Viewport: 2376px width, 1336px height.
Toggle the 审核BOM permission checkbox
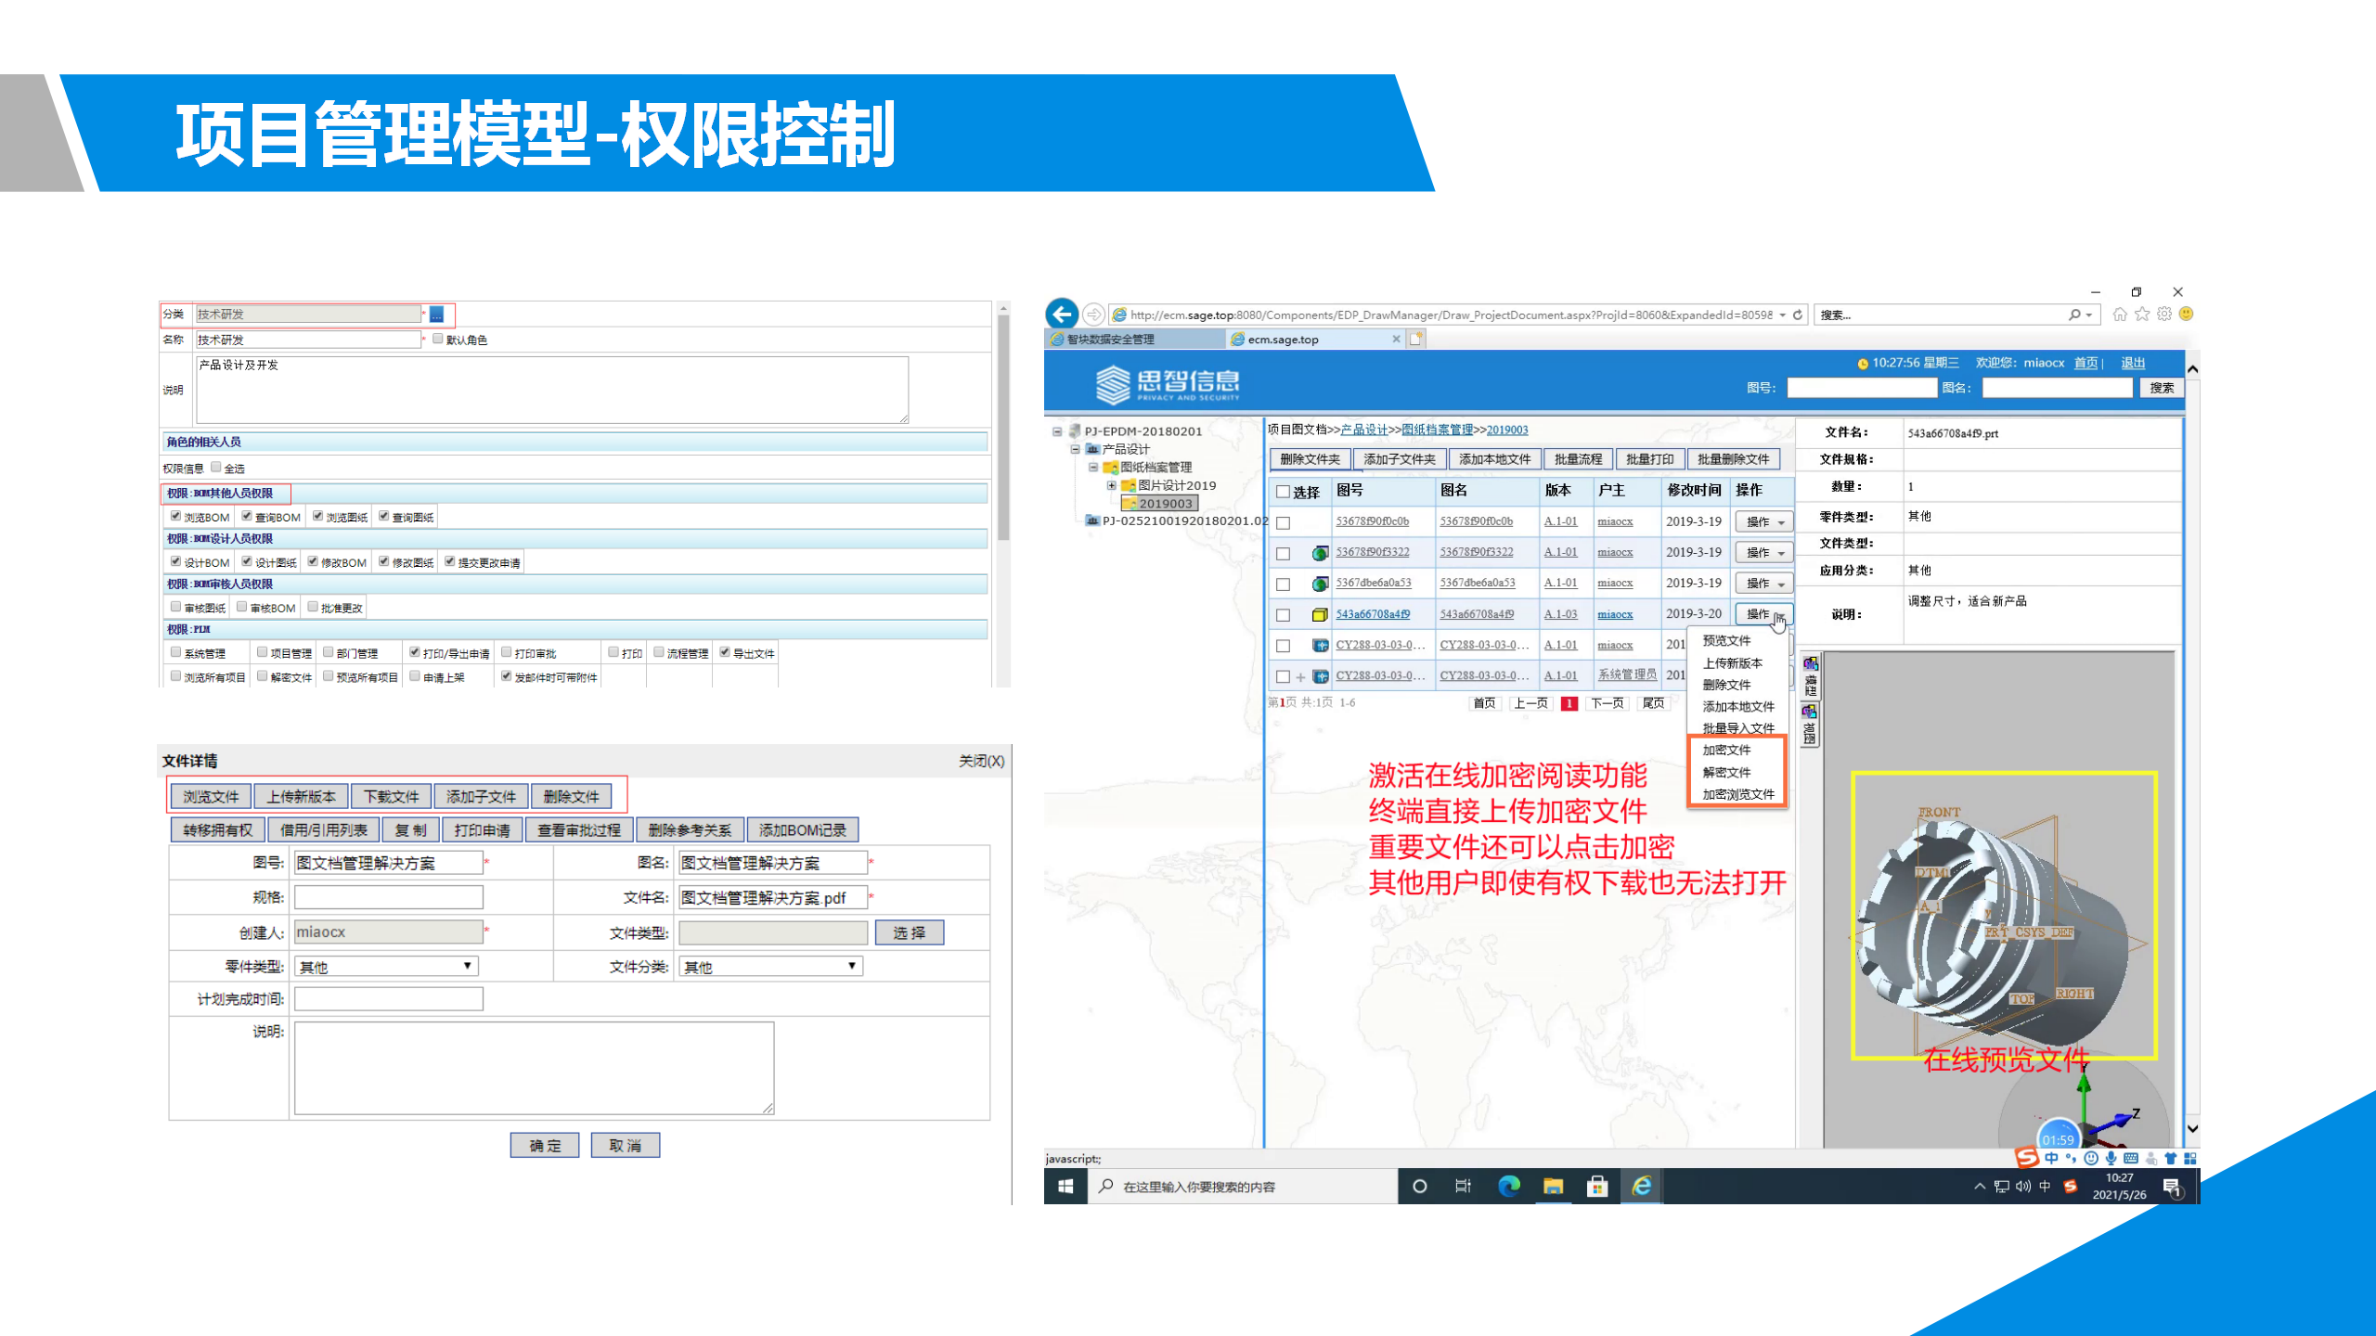coord(242,607)
